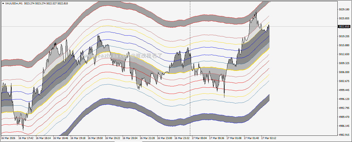Click the 16 Mar 2026 date label
Image resolution: width=352 pixels, height=142 pixels.
click(x=8, y=138)
